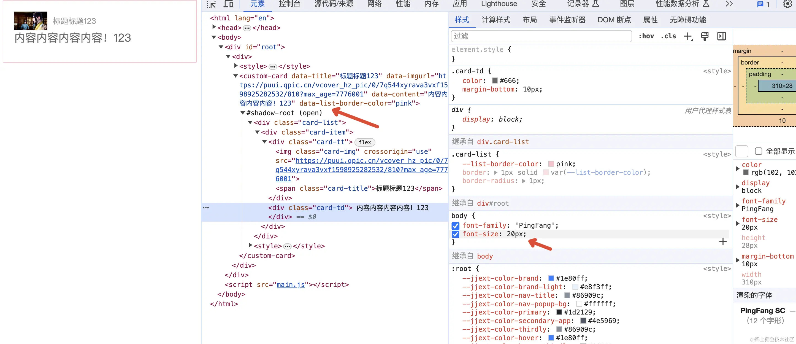
Task: Open the rendering emulation paintbrush icon
Action: [x=705, y=36]
